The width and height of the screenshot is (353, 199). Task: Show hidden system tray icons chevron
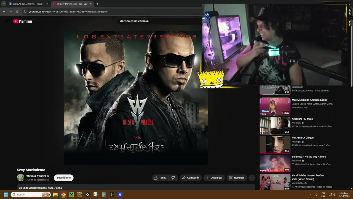(311, 195)
